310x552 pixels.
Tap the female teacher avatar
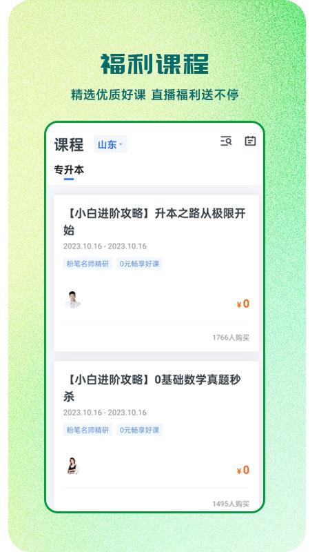pos(72,466)
